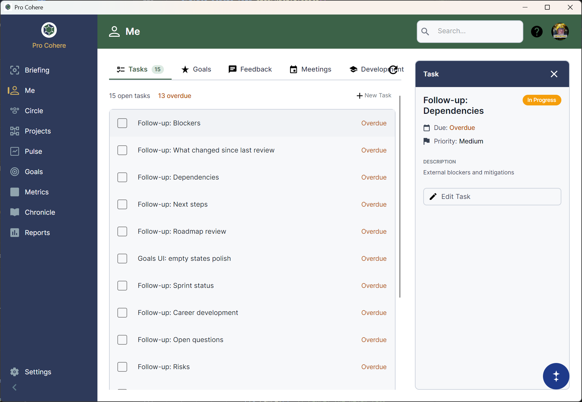Click the sparkle assistant floating button
582x402 pixels.
click(556, 376)
